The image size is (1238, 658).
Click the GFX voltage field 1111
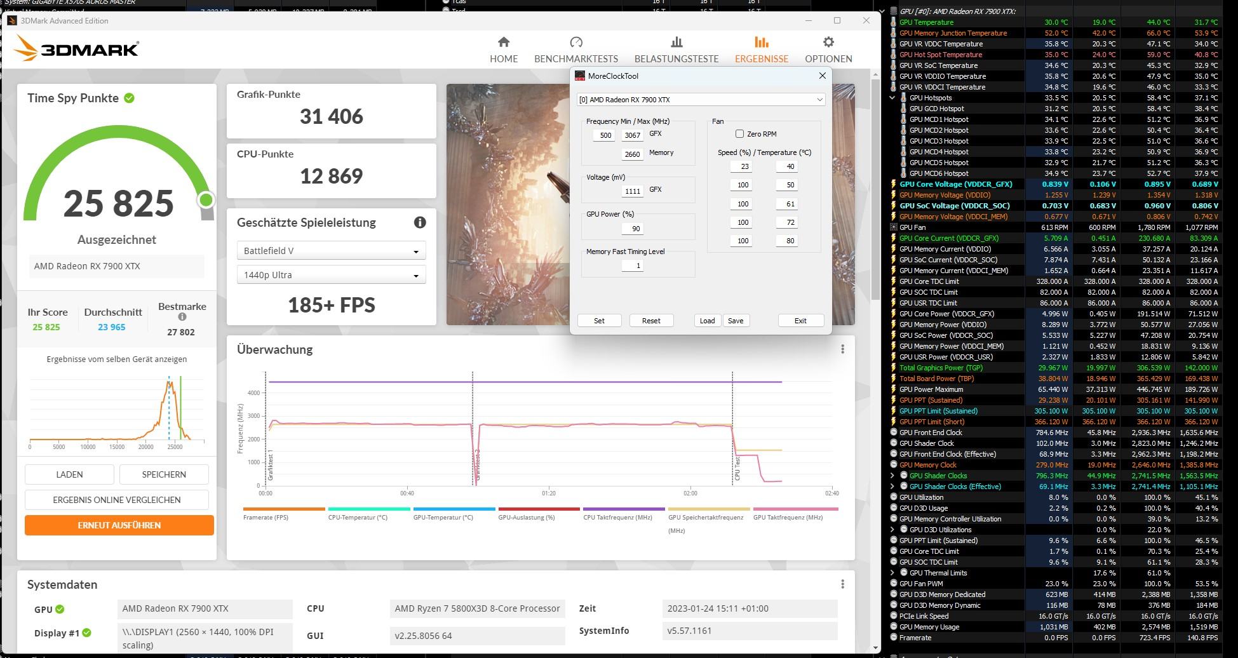click(x=632, y=191)
